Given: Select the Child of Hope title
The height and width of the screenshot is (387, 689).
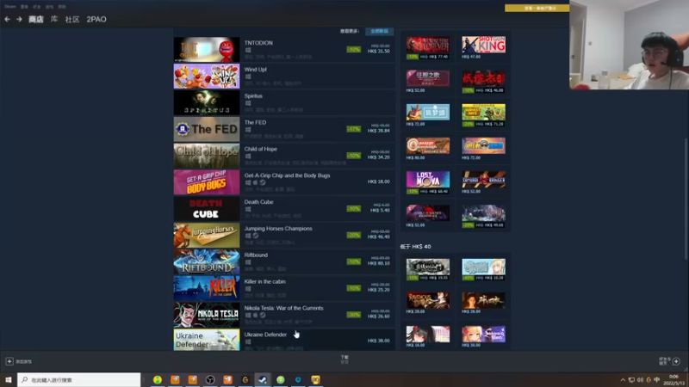Looking at the screenshot, I should pyautogui.click(x=261, y=149).
